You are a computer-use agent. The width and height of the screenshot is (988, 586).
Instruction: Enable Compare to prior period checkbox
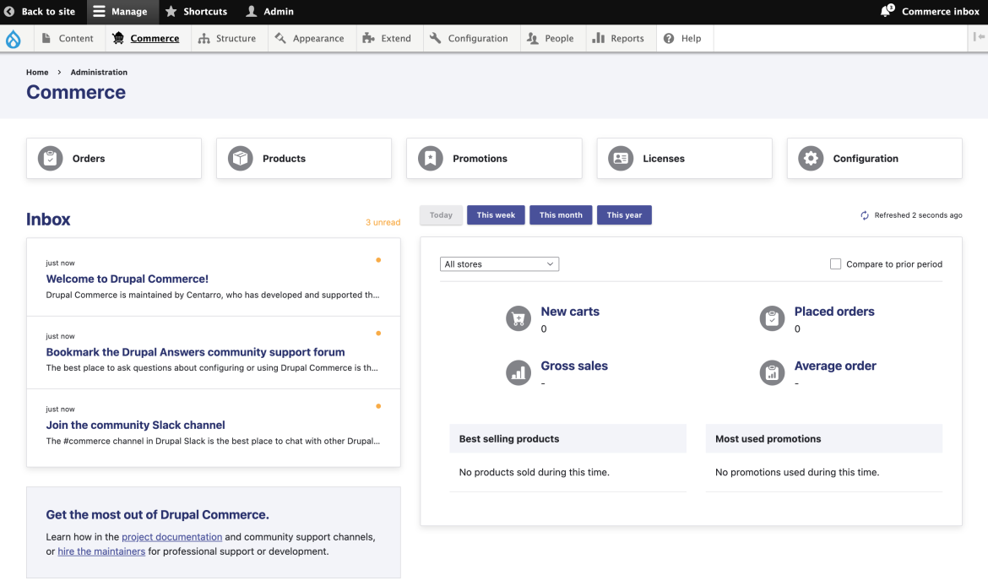tap(835, 264)
